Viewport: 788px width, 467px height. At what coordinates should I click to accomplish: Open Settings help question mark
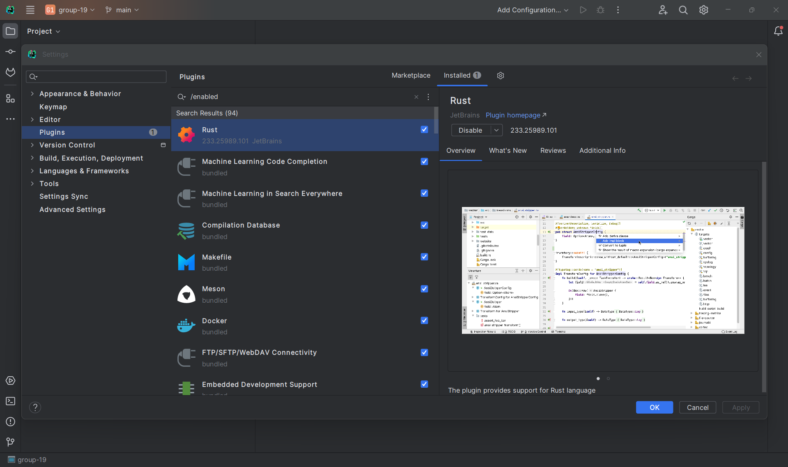pyautogui.click(x=35, y=407)
